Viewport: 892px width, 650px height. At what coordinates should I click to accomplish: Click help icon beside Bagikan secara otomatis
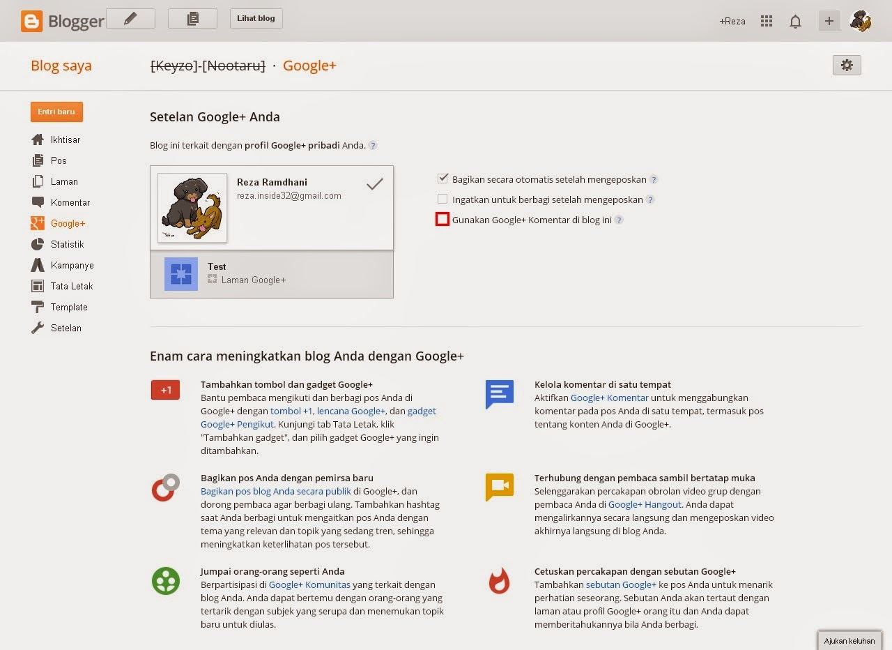pos(654,179)
